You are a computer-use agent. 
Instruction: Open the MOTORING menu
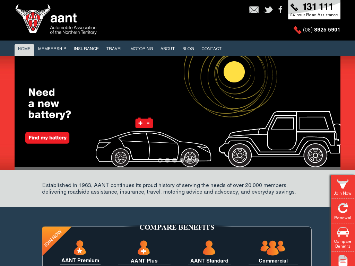[x=142, y=49]
